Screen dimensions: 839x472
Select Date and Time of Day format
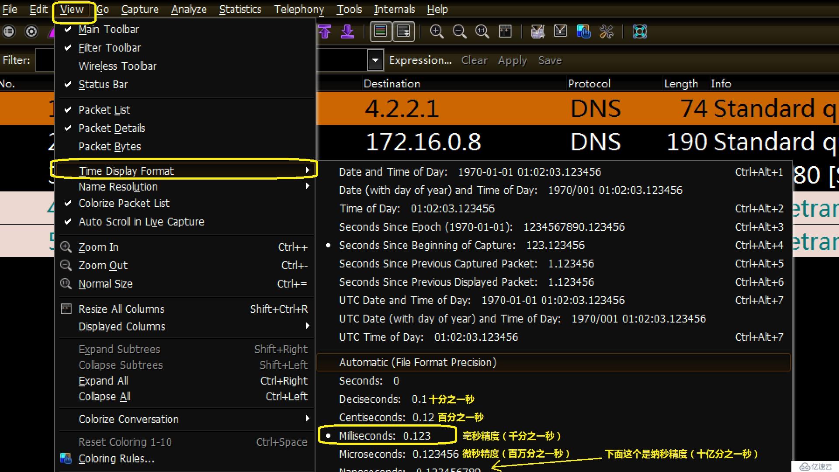(x=554, y=172)
